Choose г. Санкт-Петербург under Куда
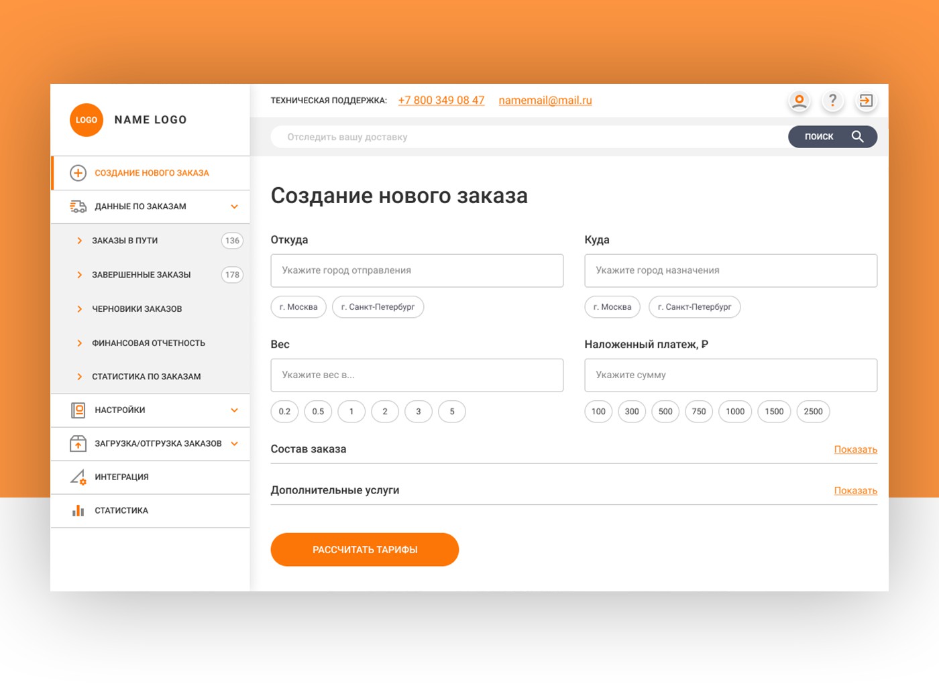939x698 pixels. tap(694, 307)
